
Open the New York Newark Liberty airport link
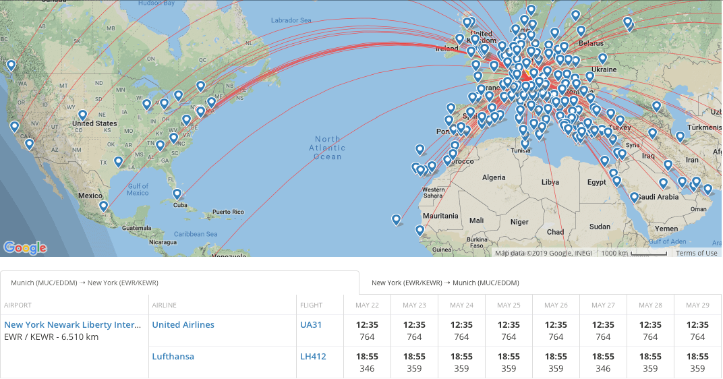pos(73,324)
